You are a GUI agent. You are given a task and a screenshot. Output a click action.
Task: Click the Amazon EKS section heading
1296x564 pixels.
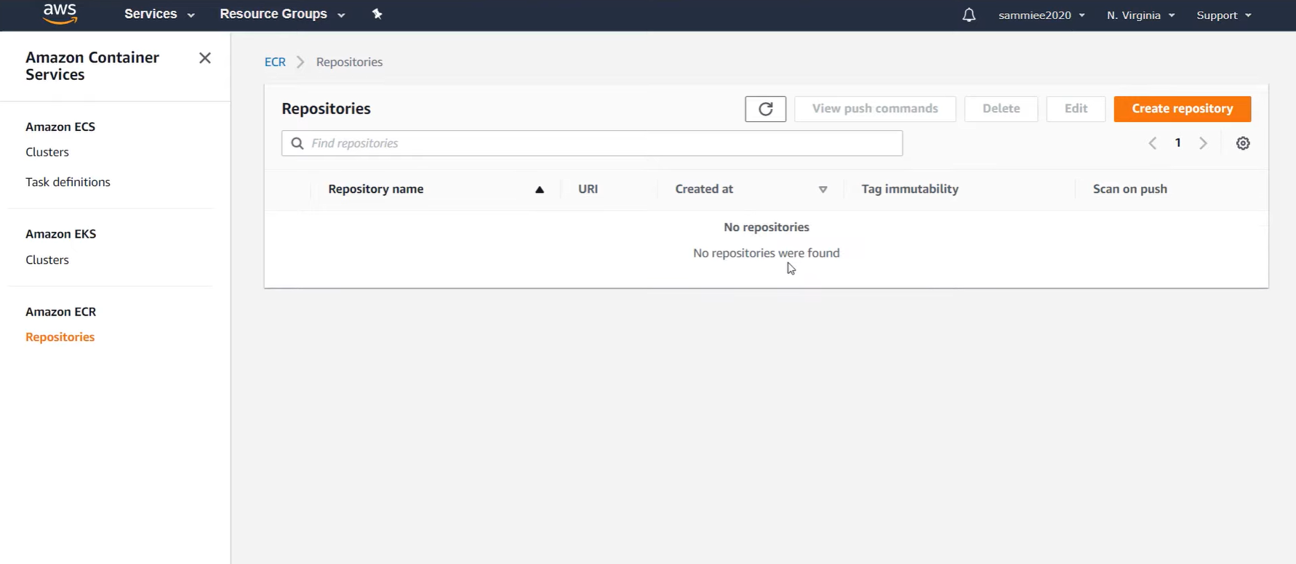pos(61,234)
